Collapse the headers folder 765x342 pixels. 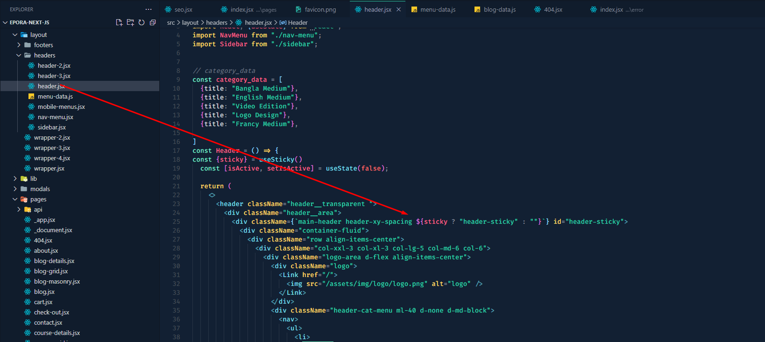pos(19,55)
